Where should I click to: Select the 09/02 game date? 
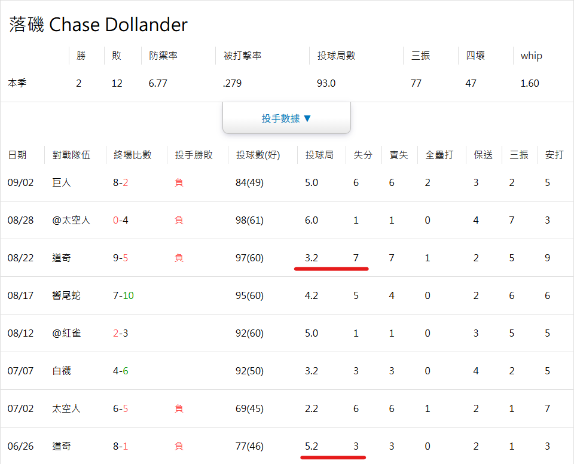20,182
